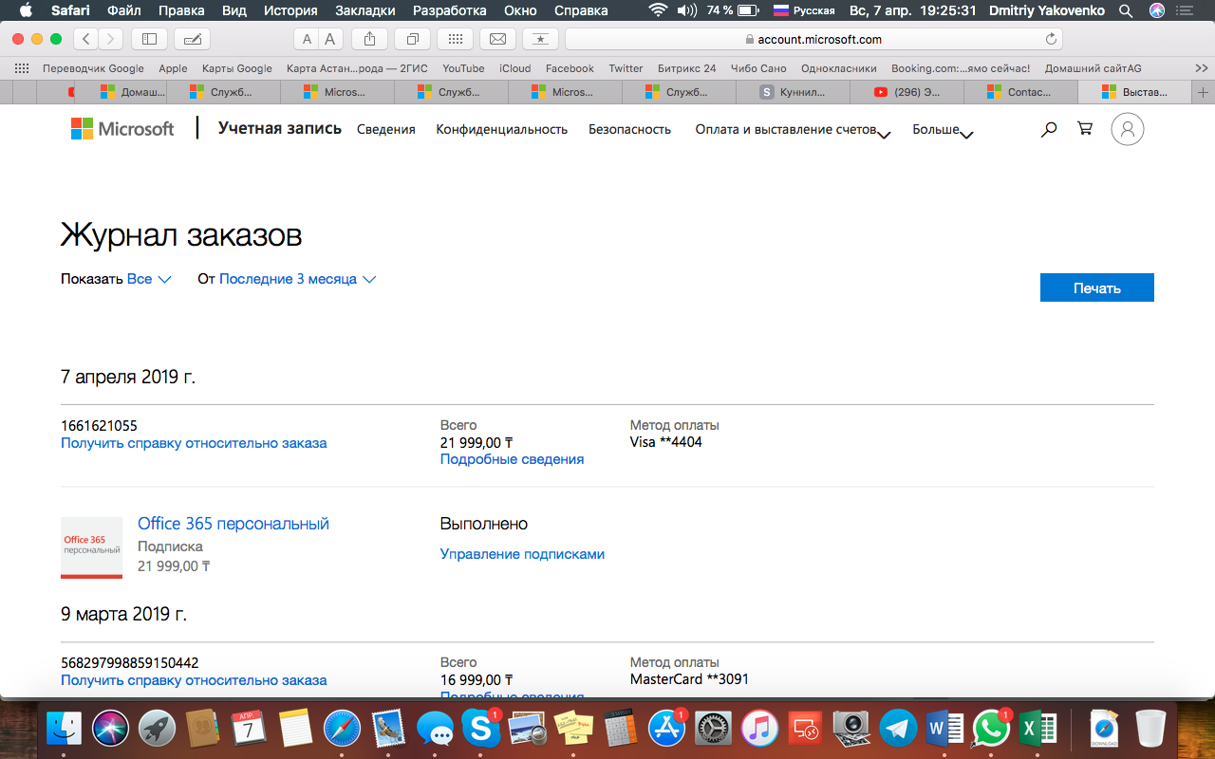Image resolution: width=1215 pixels, height=759 pixels.
Task: Open Microsoft Word in the Dock
Action: [944, 729]
